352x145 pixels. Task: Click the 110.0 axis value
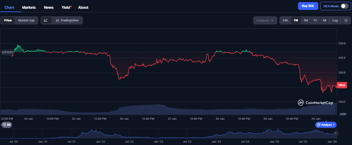pyautogui.click(x=342, y=102)
